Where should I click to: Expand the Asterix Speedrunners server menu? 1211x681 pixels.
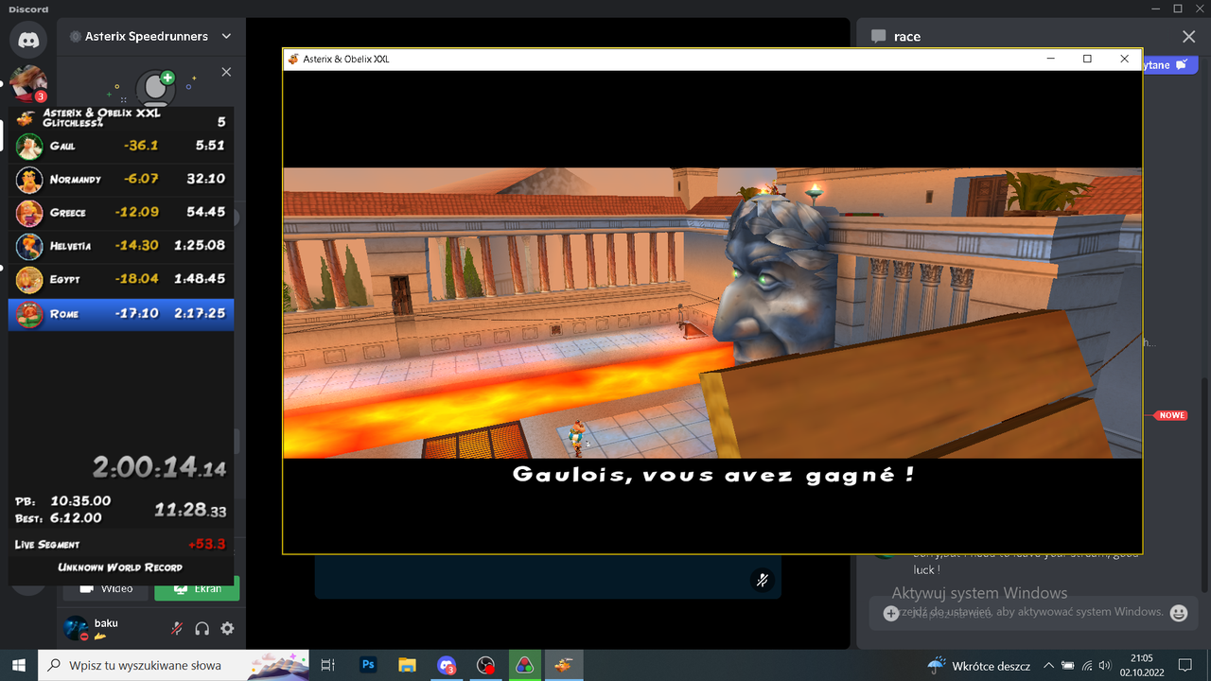click(x=226, y=36)
